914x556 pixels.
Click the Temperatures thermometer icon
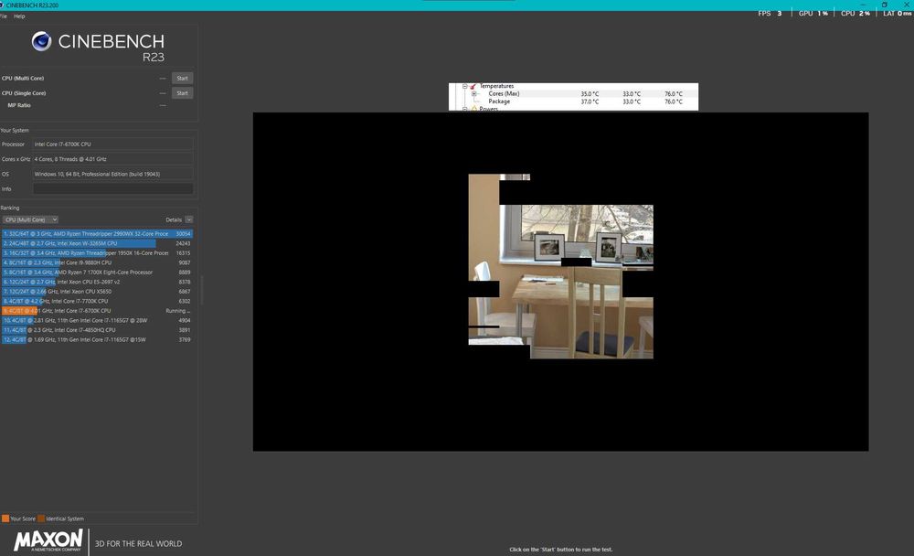click(x=473, y=86)
